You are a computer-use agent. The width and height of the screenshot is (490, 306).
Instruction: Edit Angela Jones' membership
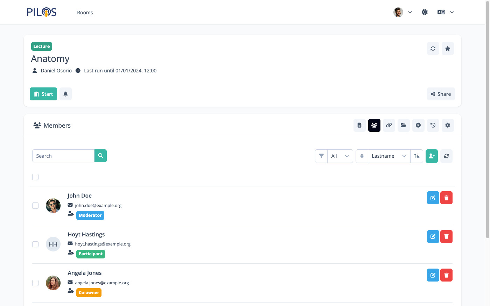433,275
